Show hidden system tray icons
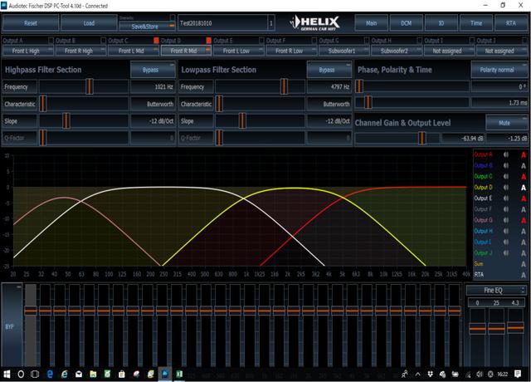This screenshot has height=382, width=531. [x=418, y=375]
